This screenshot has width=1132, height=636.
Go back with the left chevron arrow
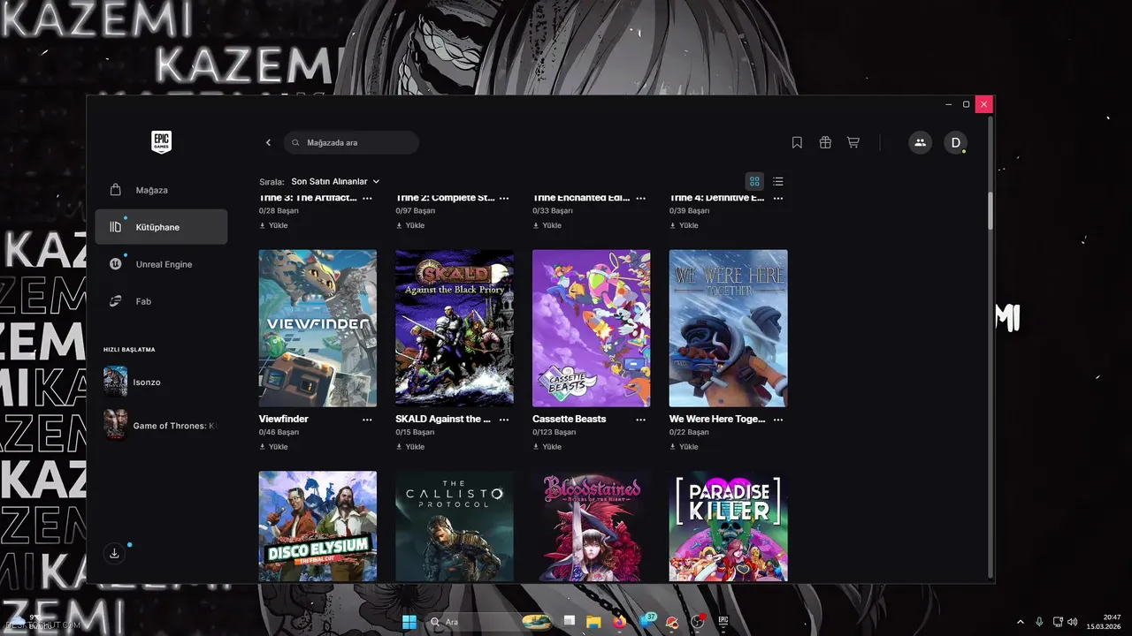coord(269,142)
